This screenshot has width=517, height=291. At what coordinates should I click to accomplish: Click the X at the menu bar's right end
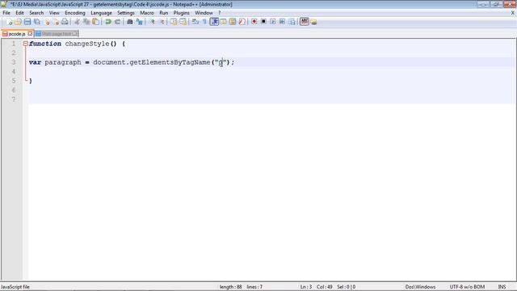click(513, 13)
